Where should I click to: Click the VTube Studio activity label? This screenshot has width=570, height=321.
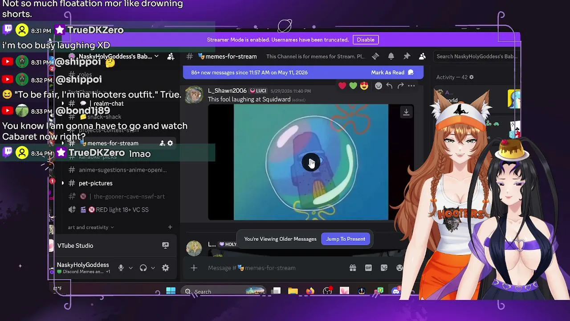(x=75, y=246)
